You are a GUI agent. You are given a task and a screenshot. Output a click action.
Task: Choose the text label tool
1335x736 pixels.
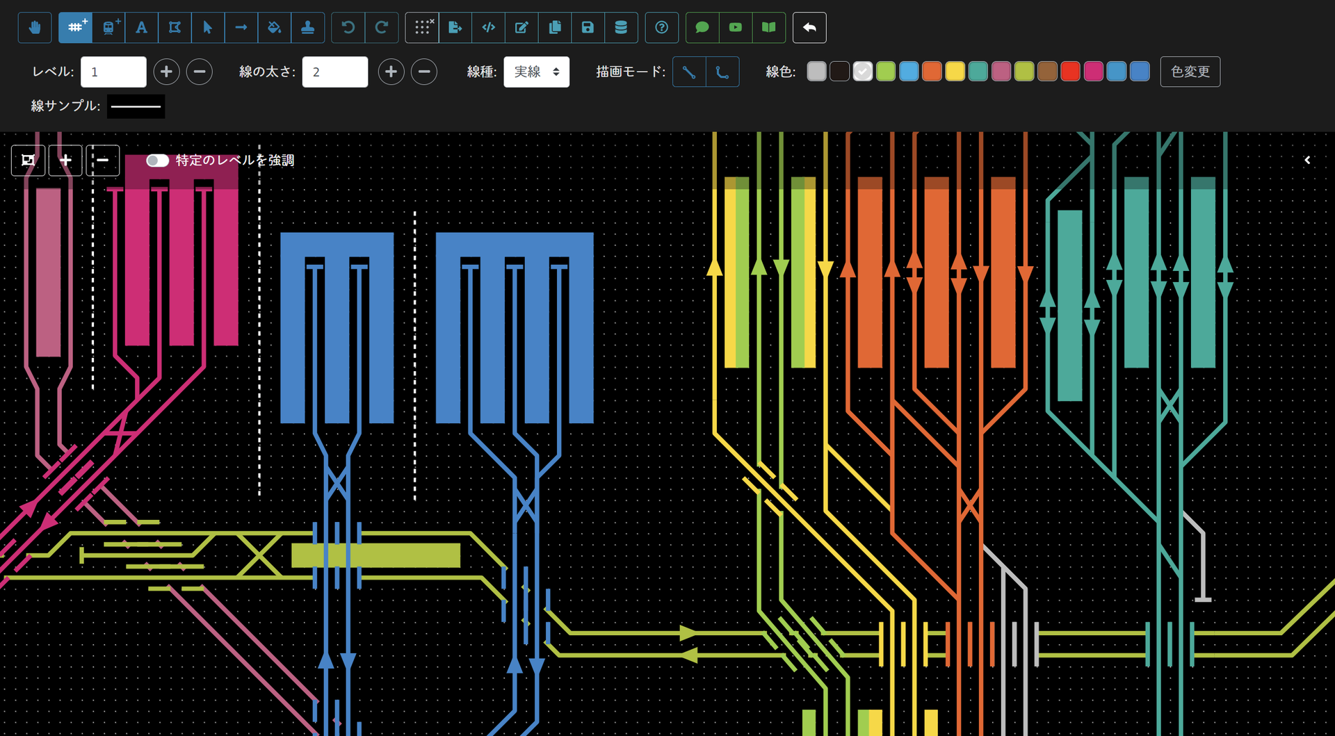(141, 28)
